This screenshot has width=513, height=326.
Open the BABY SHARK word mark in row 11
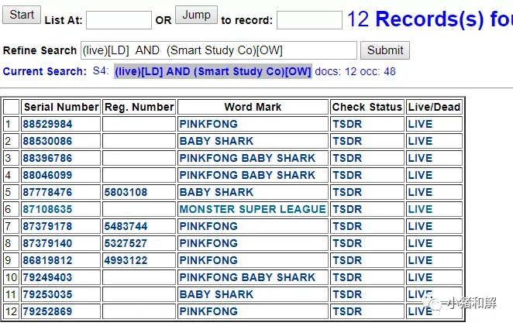pos(216,294)
